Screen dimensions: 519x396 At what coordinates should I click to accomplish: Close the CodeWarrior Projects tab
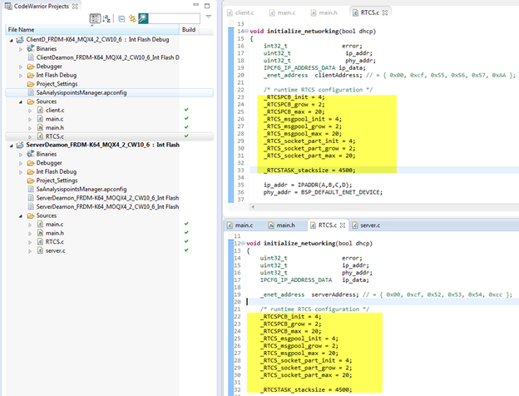tap(75, 7)
